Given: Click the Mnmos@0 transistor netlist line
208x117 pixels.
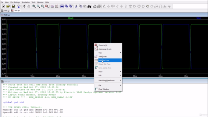Looking at the screenshot, I should (x=32, y=110).
